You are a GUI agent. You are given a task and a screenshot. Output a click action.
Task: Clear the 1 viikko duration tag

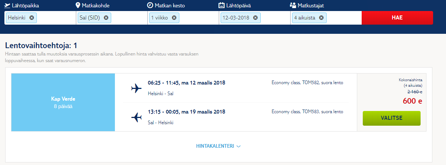click(x=174, y=18)
